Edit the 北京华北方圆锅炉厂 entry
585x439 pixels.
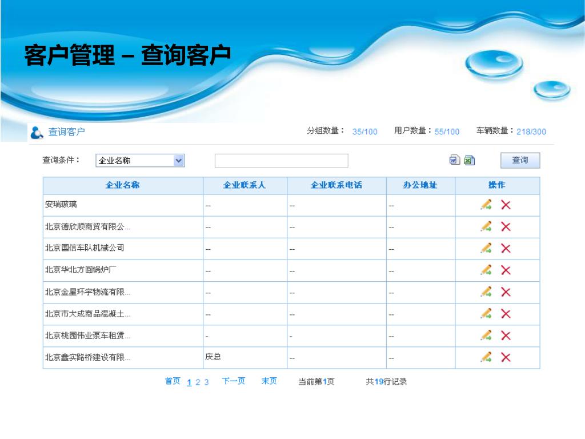(486, 270)
